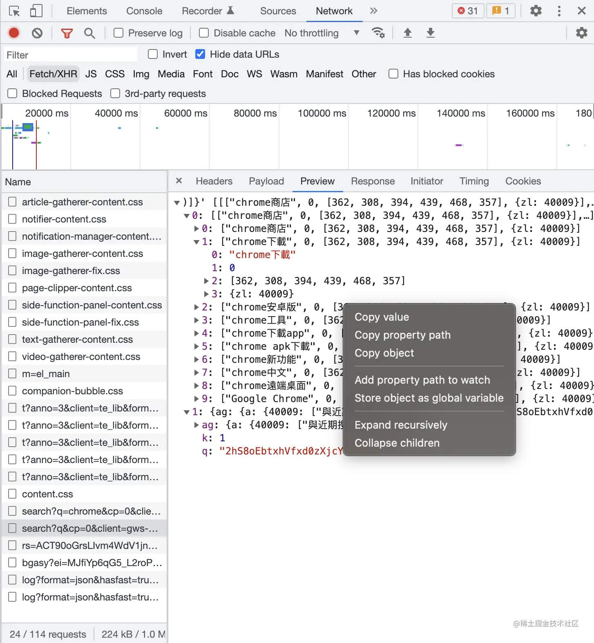Open the DevTools three-dot menu
The width and height of the screenshot is (594, 643).
pyautogui.click(x=559, y=11)
